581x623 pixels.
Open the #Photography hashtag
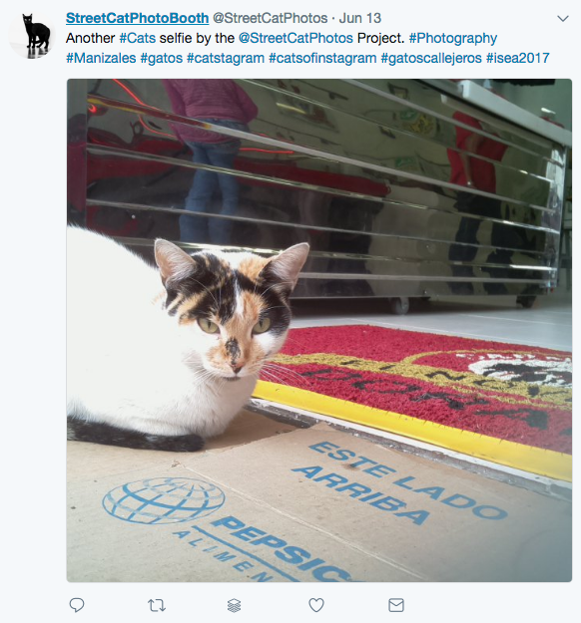click(x=453, y=39)
